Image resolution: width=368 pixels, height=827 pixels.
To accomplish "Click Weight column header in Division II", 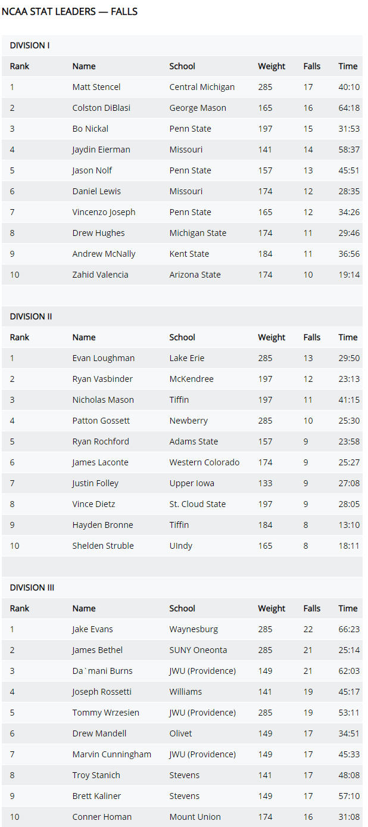I will tap(272, 337).
